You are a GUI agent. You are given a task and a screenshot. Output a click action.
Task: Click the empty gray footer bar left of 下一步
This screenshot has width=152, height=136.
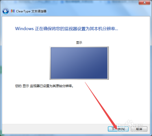pos(55,129)
